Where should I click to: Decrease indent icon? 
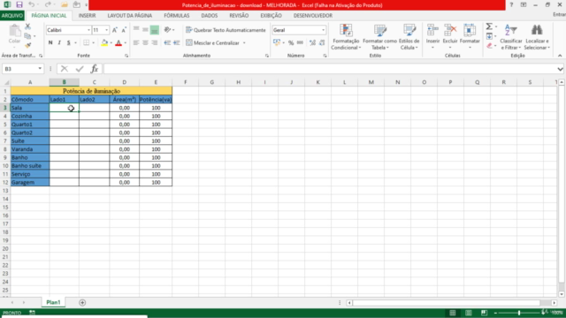coord(167,43)
